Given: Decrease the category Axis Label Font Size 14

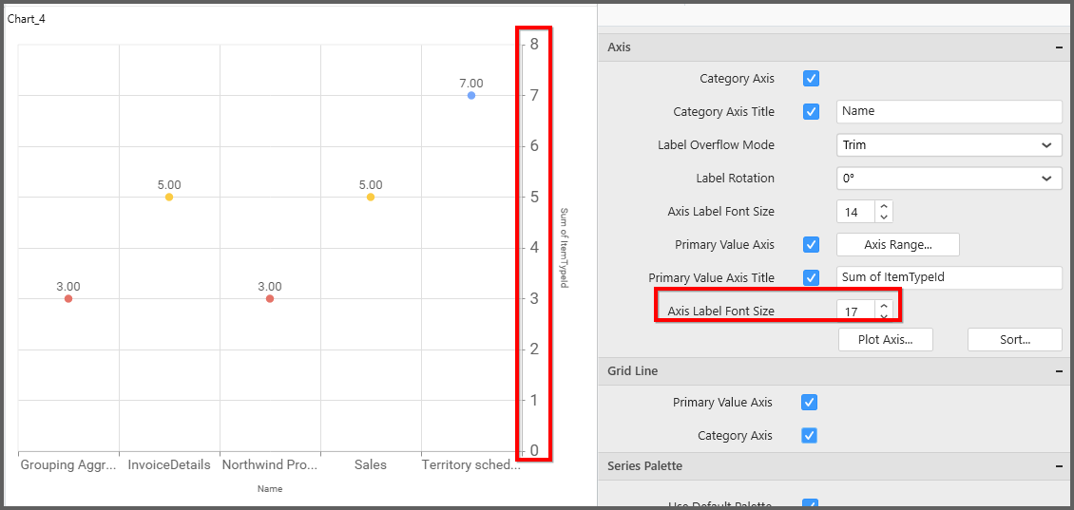Looking at the screenshot, I should [x=884, y=217].
